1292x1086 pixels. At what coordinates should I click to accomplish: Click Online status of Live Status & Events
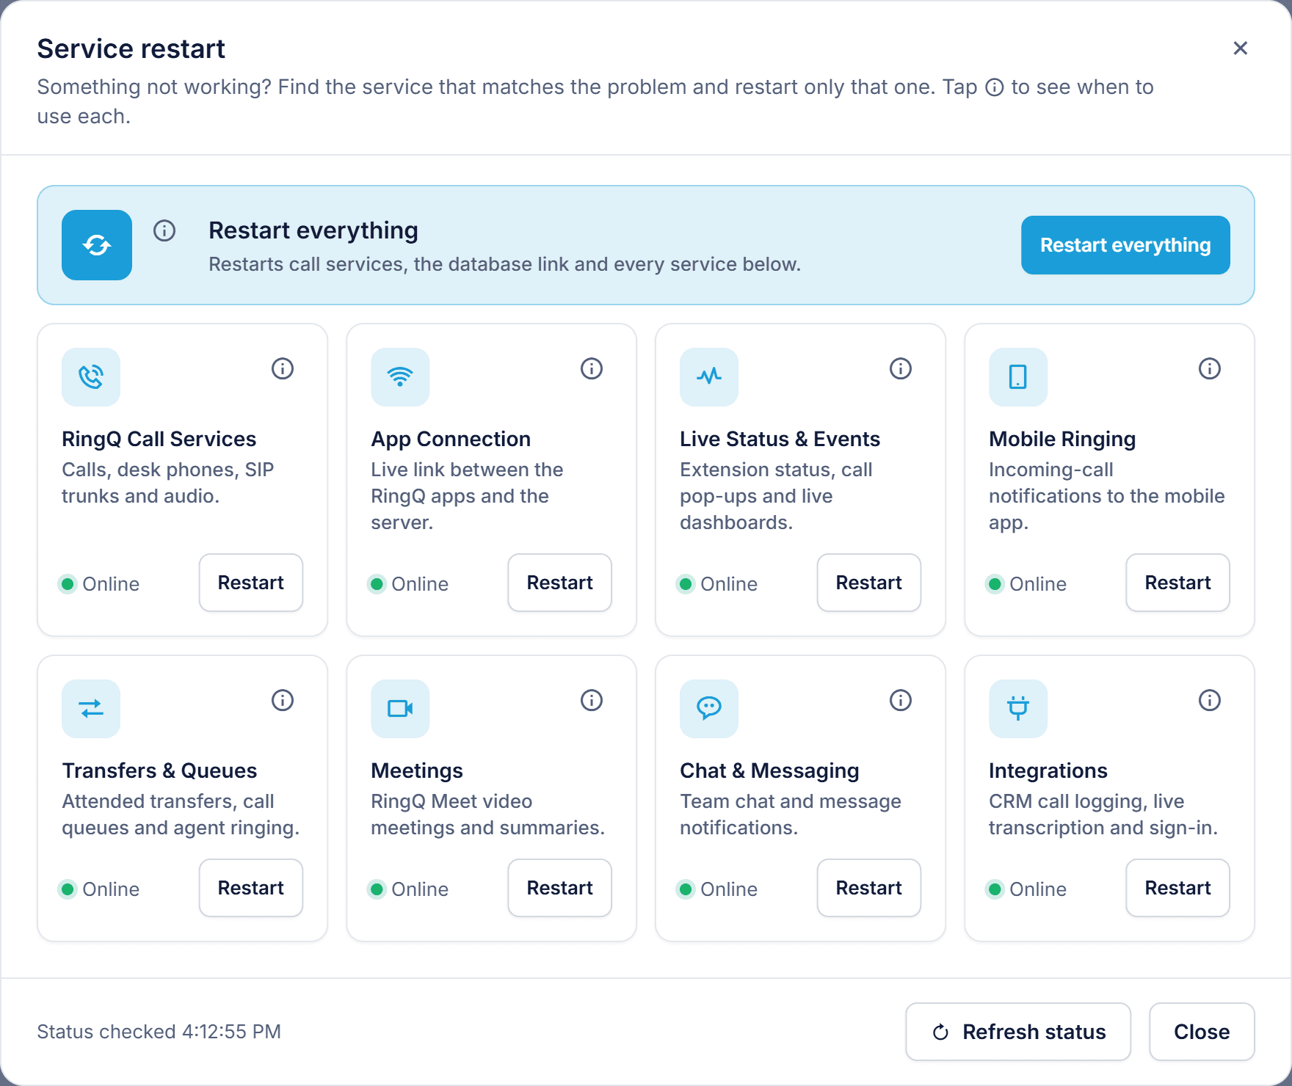pos(718,584)
